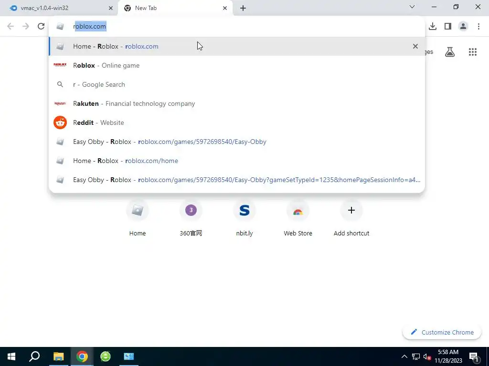Screen dimensions: 489x366
Task: Open the Search Labs flask icon
Action: (450, 52)
